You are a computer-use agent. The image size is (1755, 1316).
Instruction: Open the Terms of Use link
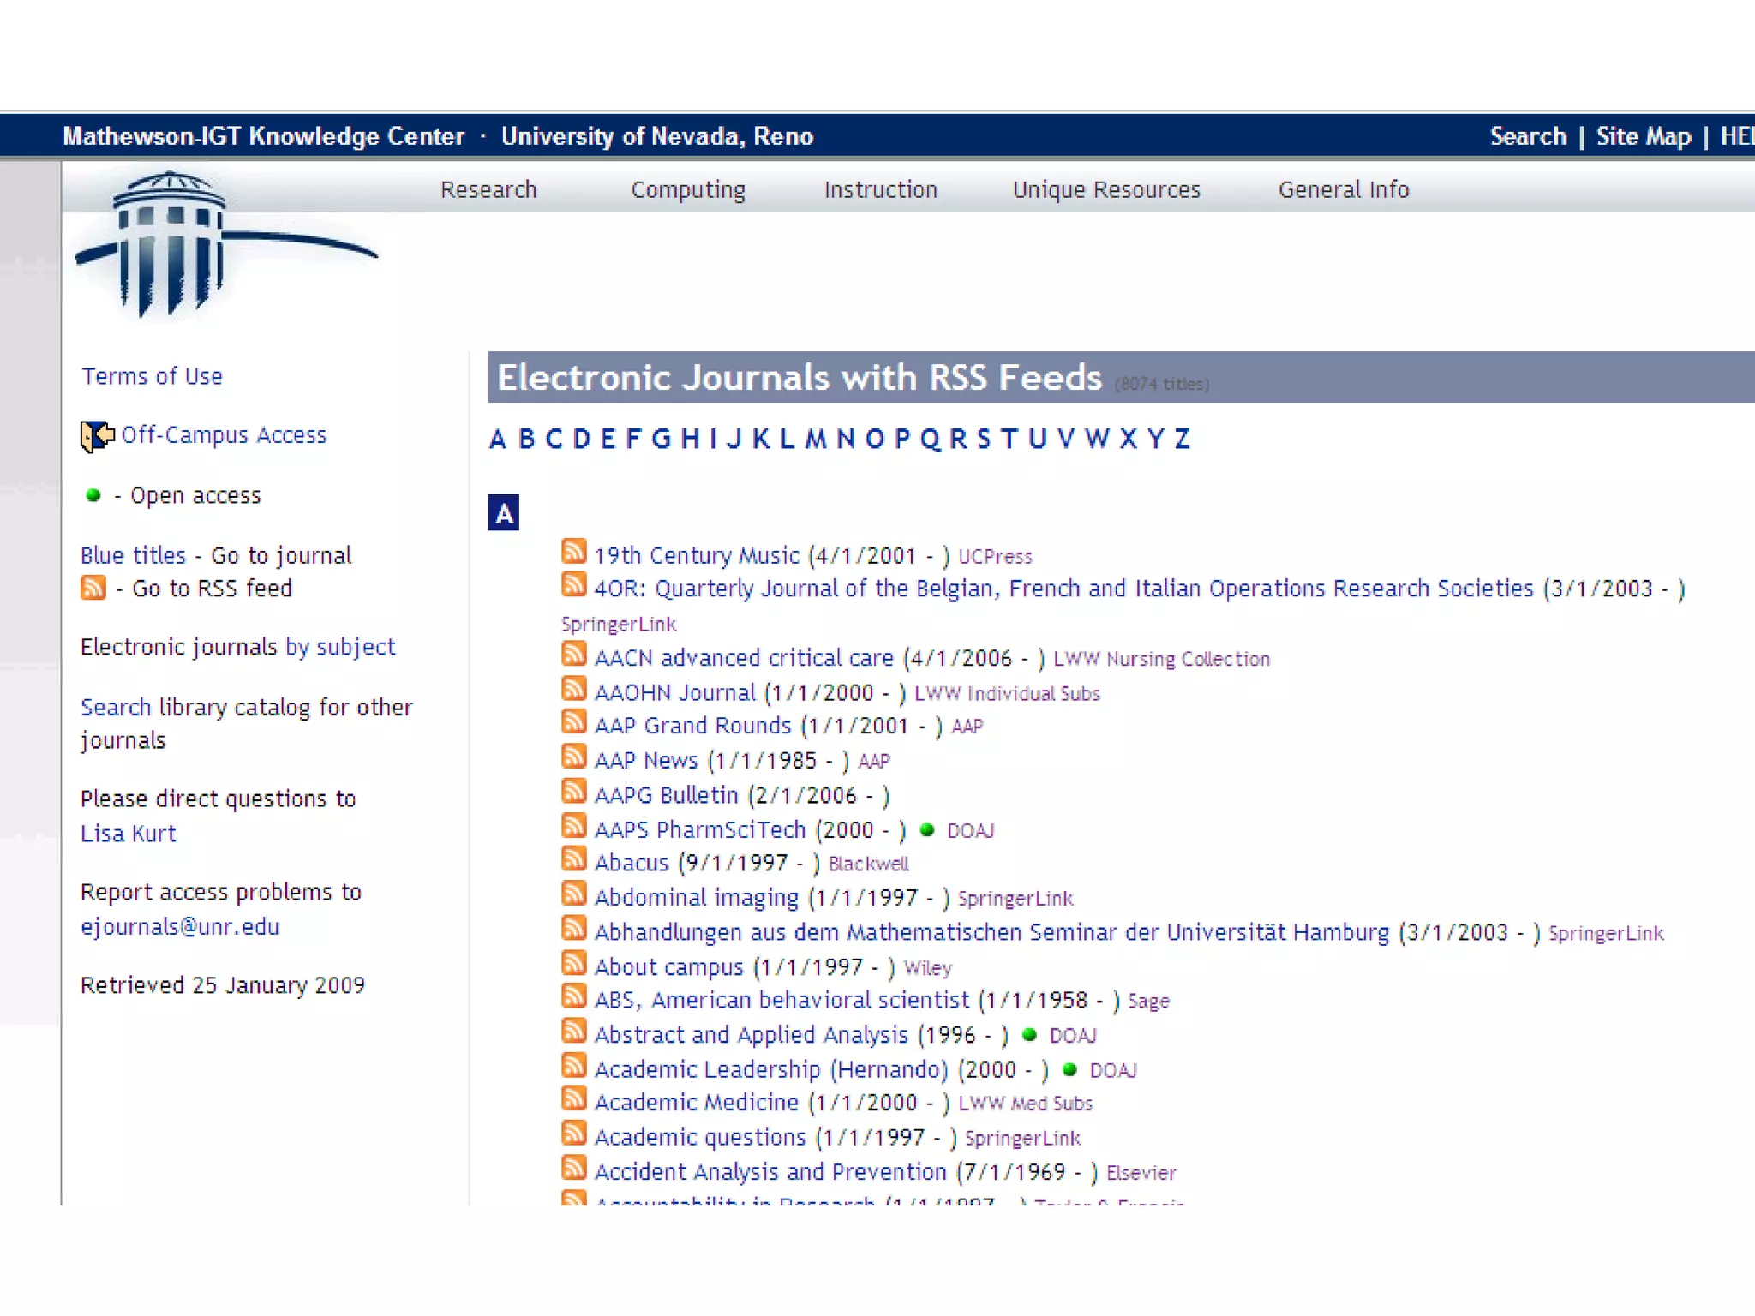tap(152, 376)
